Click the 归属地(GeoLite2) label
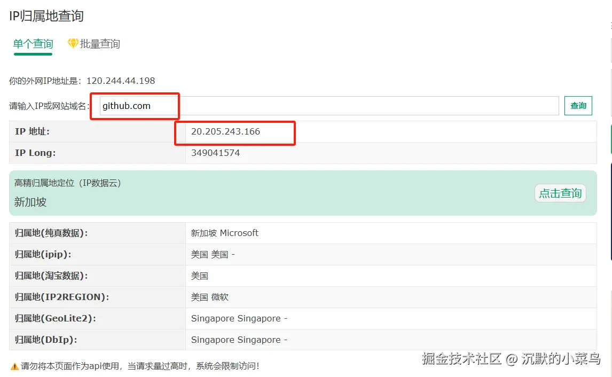 point(55,318)
